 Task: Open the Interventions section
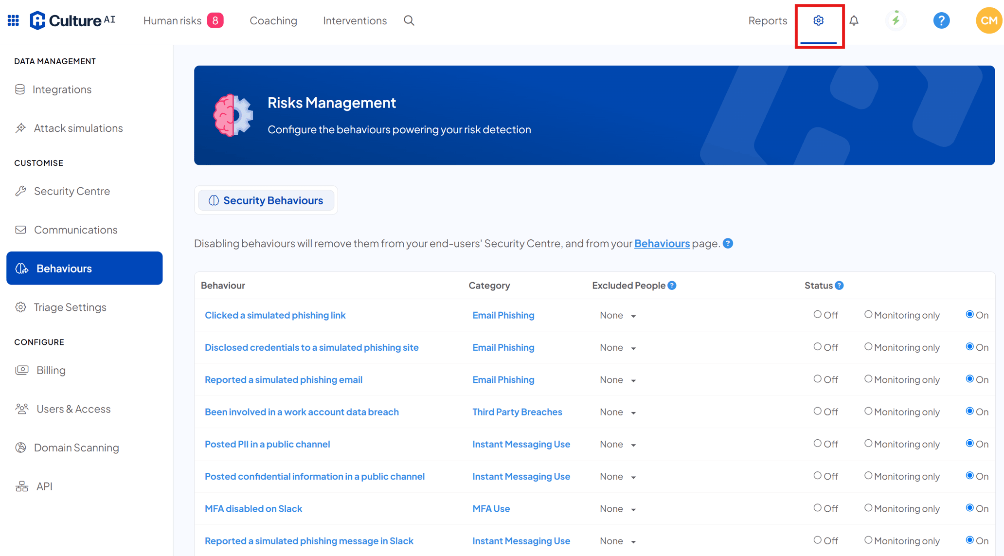coord(355,20)
